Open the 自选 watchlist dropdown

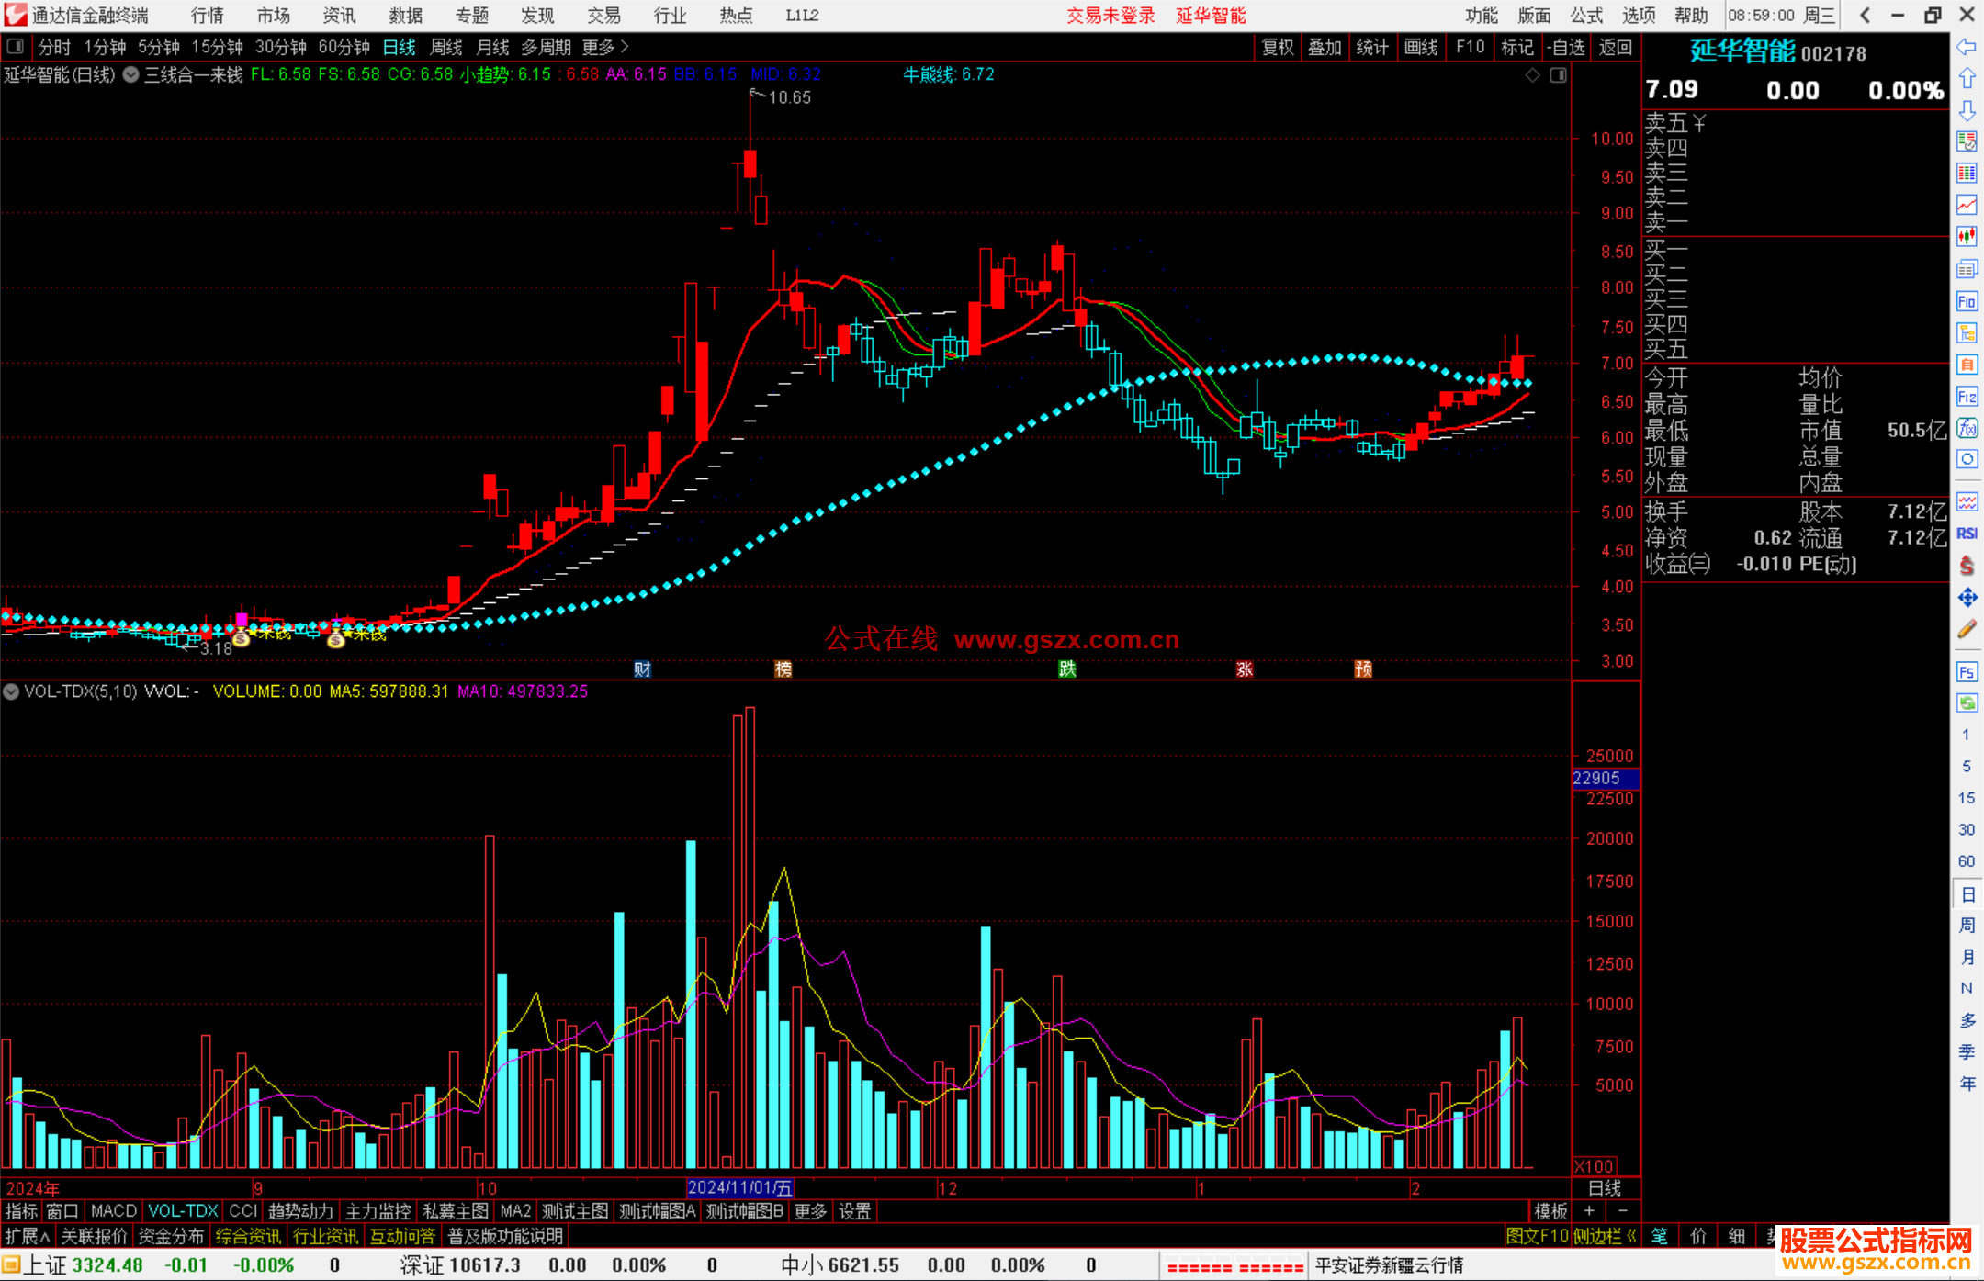[x=1566, y=47]
